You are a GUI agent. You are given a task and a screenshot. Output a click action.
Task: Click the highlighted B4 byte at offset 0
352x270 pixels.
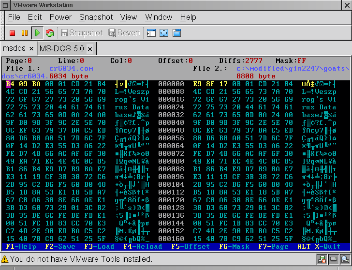[10, 84]
